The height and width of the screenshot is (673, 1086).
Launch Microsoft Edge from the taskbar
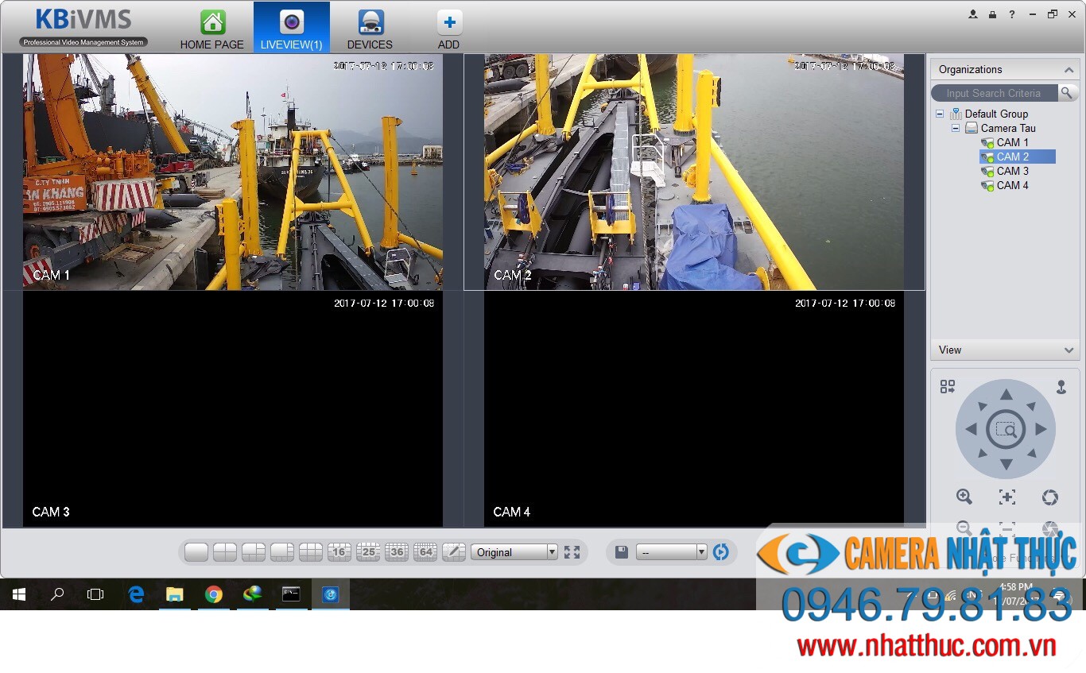click(136, 594)
